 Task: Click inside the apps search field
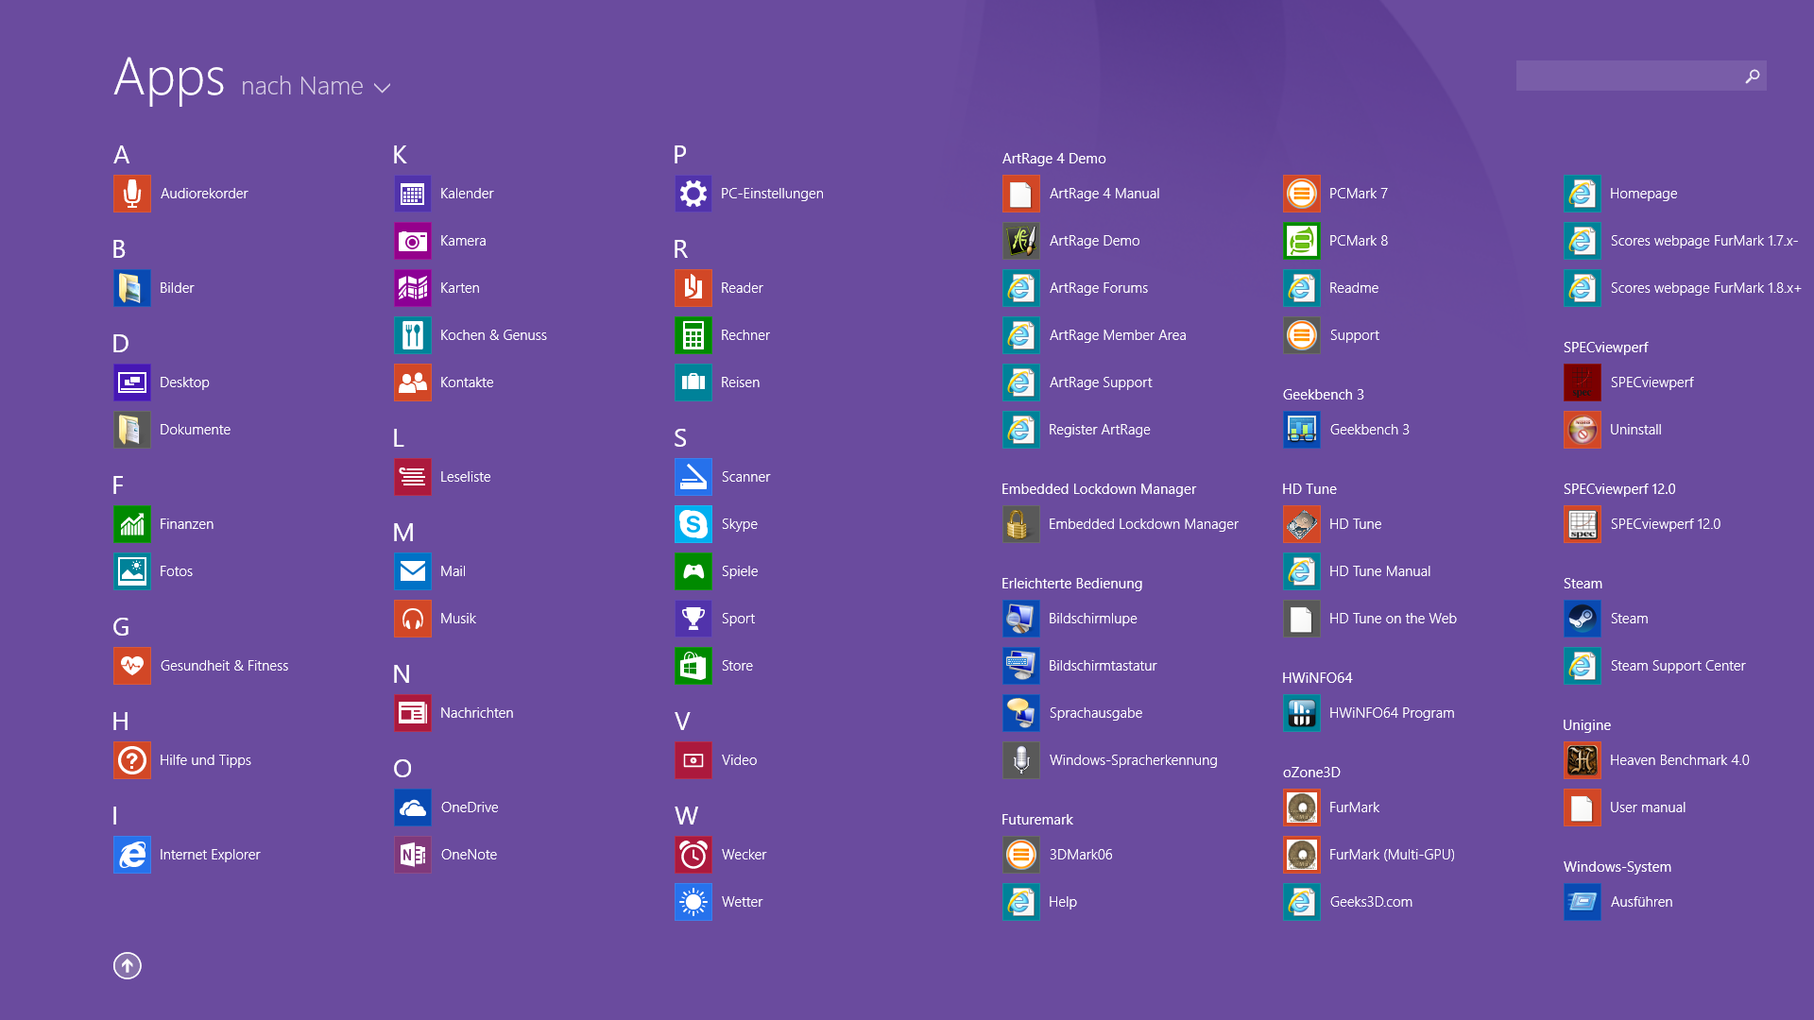(x=1625, y=76)
